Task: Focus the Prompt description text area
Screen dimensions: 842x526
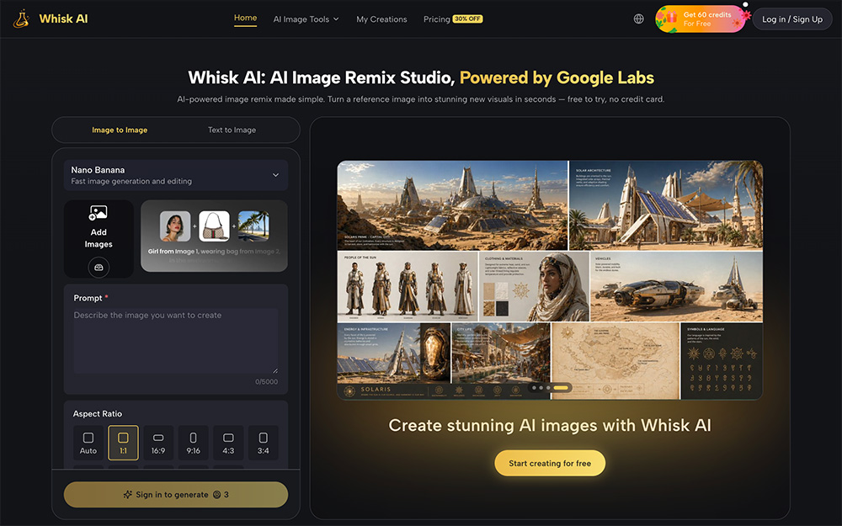Action: pos(176,341)
